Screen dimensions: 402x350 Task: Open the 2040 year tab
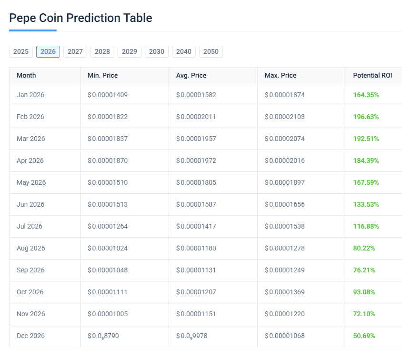click(184, 51)
